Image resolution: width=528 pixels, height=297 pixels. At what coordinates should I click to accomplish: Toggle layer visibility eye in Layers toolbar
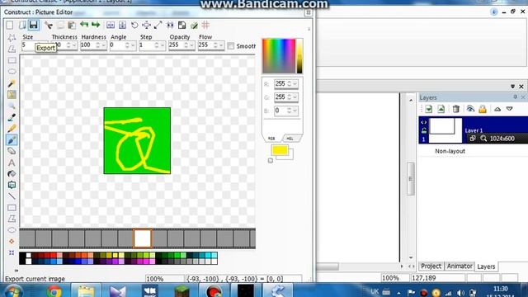tap(470, 109)
